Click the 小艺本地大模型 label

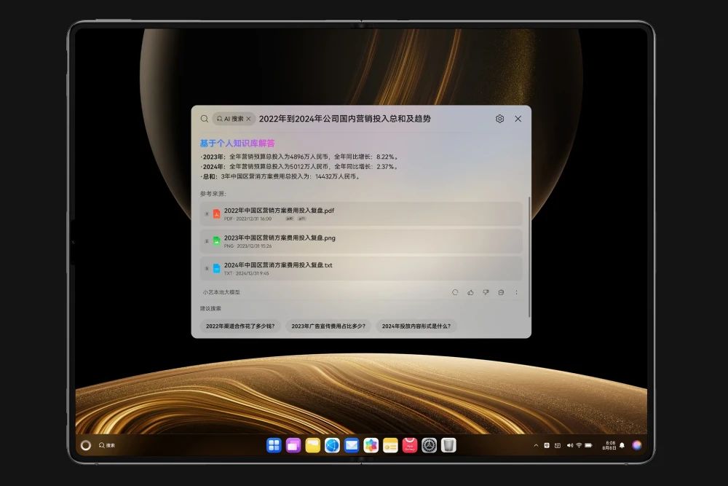point(221,292)
